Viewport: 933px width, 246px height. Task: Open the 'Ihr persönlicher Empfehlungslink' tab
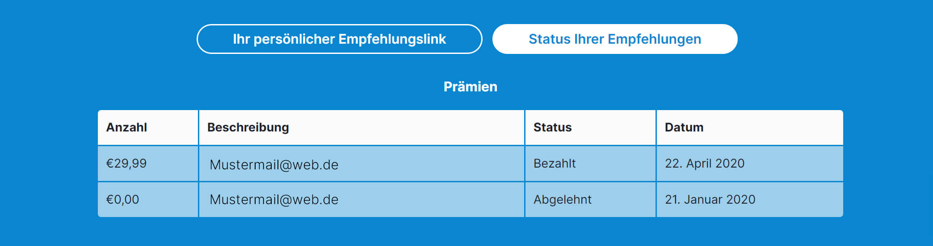tap(339, 39)
